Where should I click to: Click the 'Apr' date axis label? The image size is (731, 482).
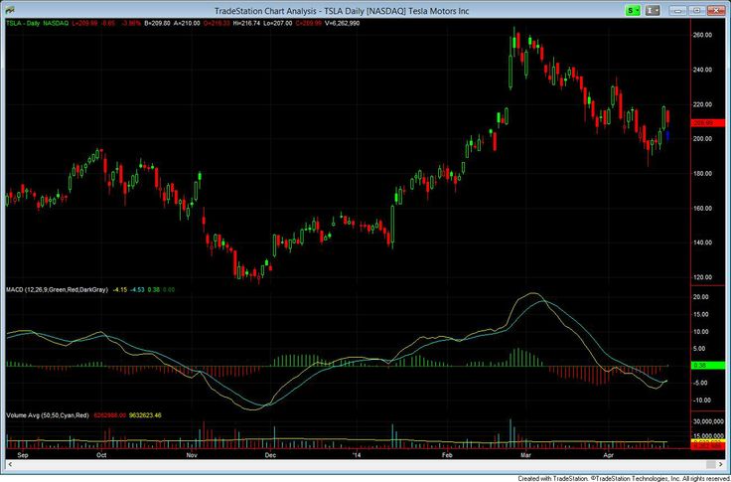coord(608,453)
